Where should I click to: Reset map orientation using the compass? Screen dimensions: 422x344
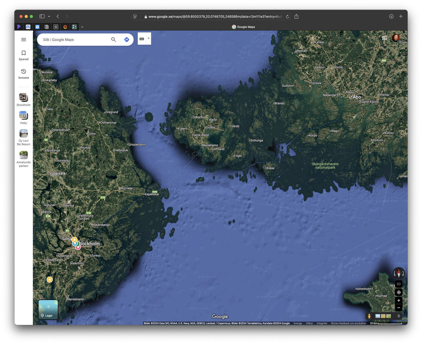point(399,273)
